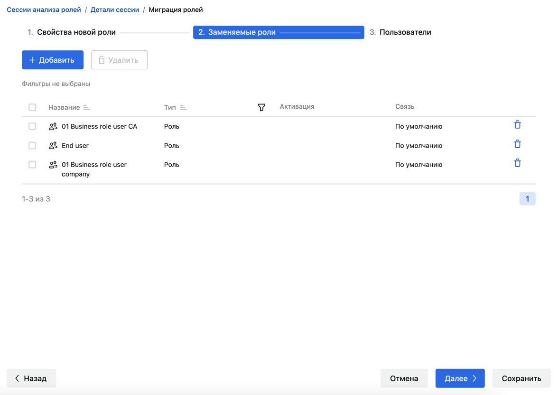558x395 pixels.
Task: Sort by Название column sort icon
Action: click(86, 107)
